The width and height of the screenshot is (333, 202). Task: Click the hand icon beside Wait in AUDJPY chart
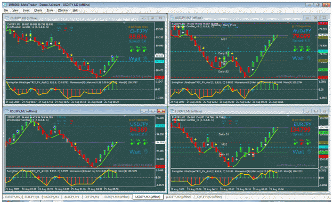[309, 58]
